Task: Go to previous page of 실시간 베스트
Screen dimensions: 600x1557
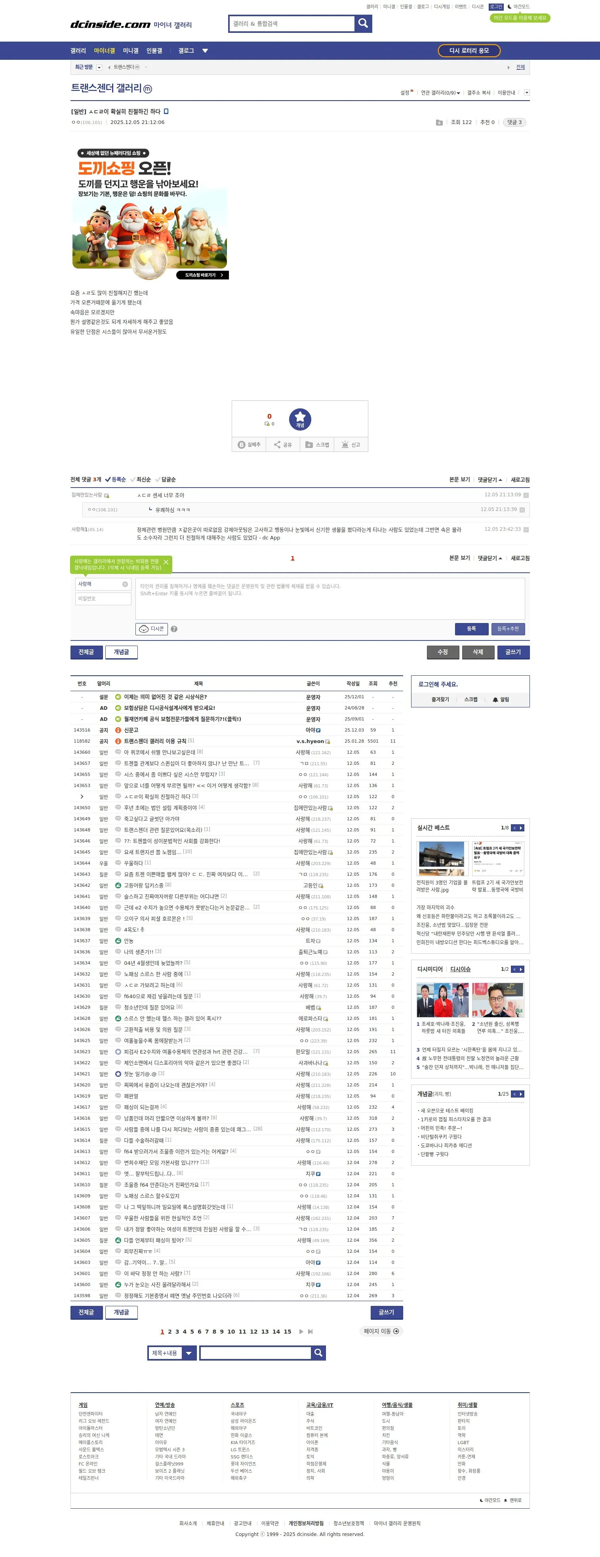Action: click(x=514, y=827)
